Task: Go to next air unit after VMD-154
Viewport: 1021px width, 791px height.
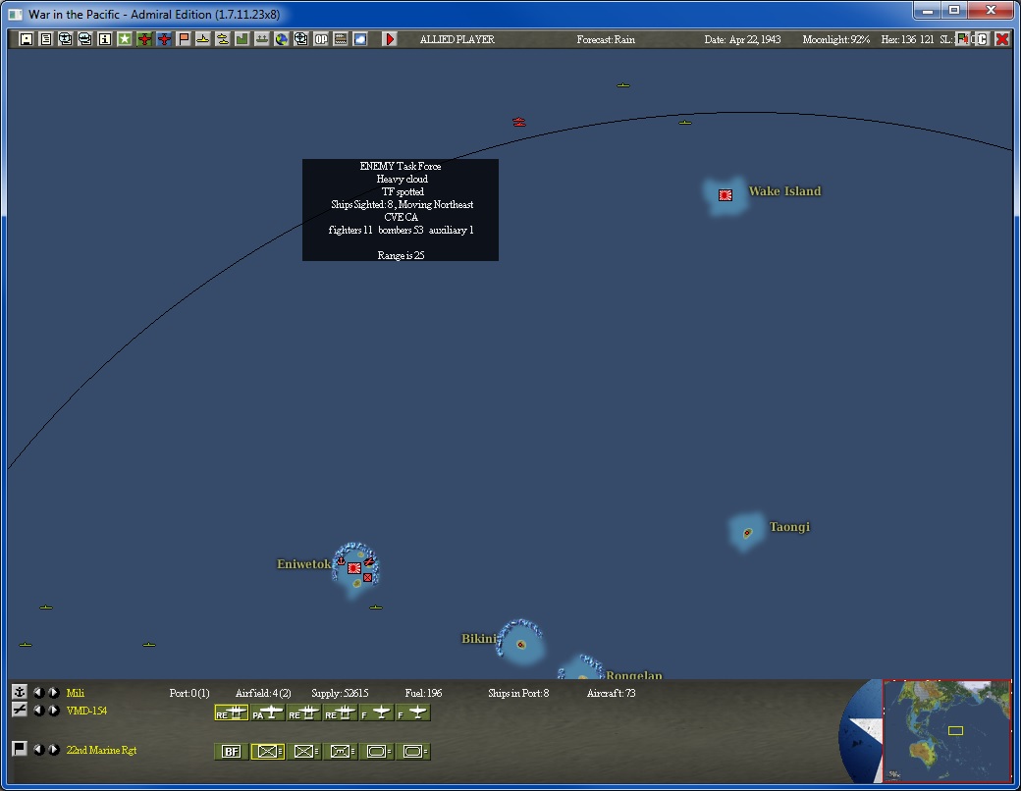Action: (x=54, y=711)
